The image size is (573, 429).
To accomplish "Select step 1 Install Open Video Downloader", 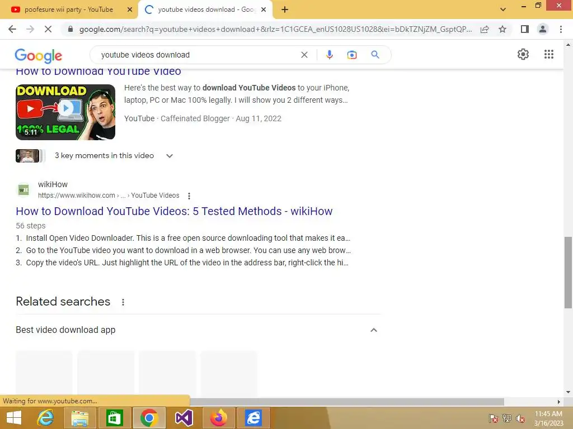I will point(183,238).
